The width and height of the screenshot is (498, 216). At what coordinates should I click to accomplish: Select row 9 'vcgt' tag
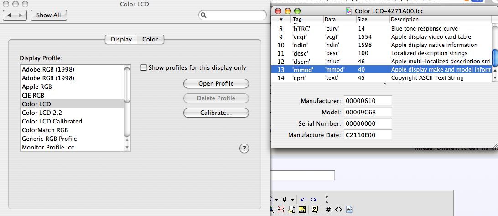coord(382,37)
